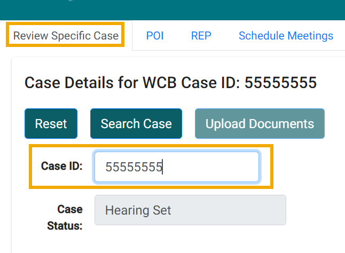Switch to the REP tab

pos(201,36)
